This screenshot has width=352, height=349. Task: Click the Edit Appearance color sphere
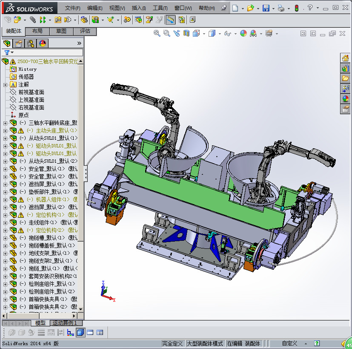coord(243,33)
